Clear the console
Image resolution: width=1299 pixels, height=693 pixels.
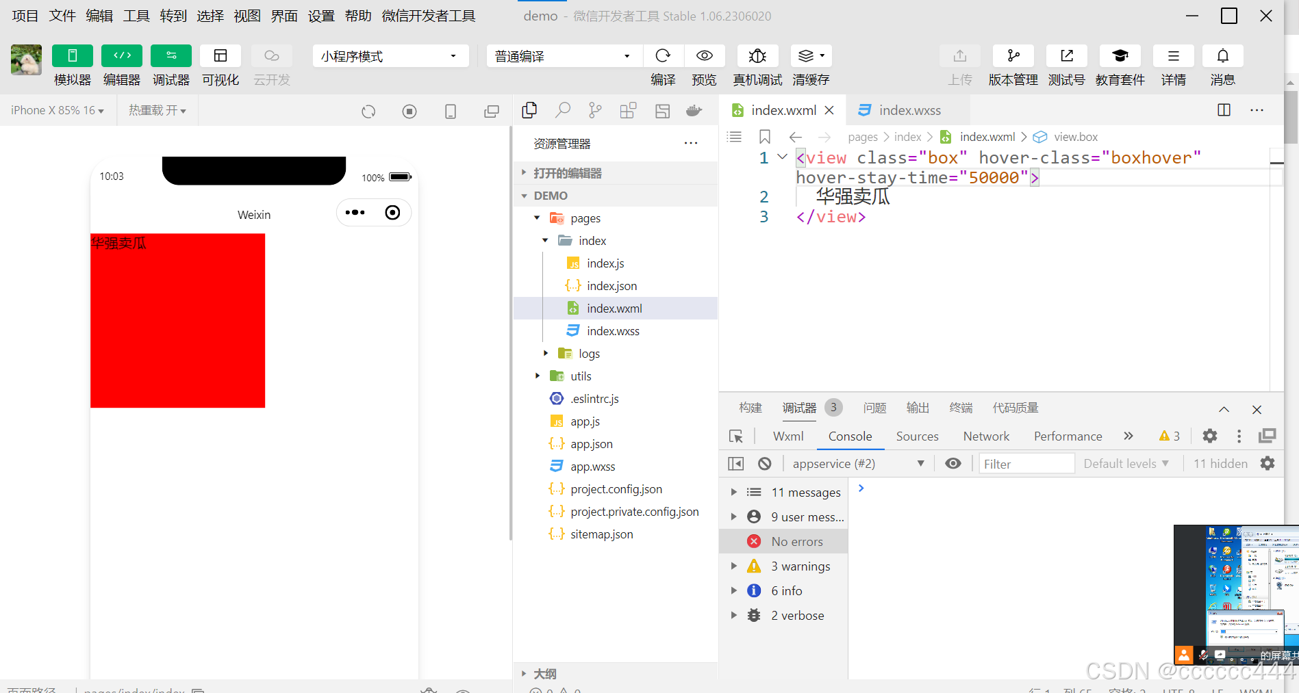(765, 464)
